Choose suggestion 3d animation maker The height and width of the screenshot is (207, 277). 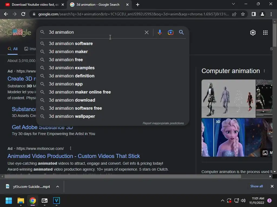(x=113, y=51)
